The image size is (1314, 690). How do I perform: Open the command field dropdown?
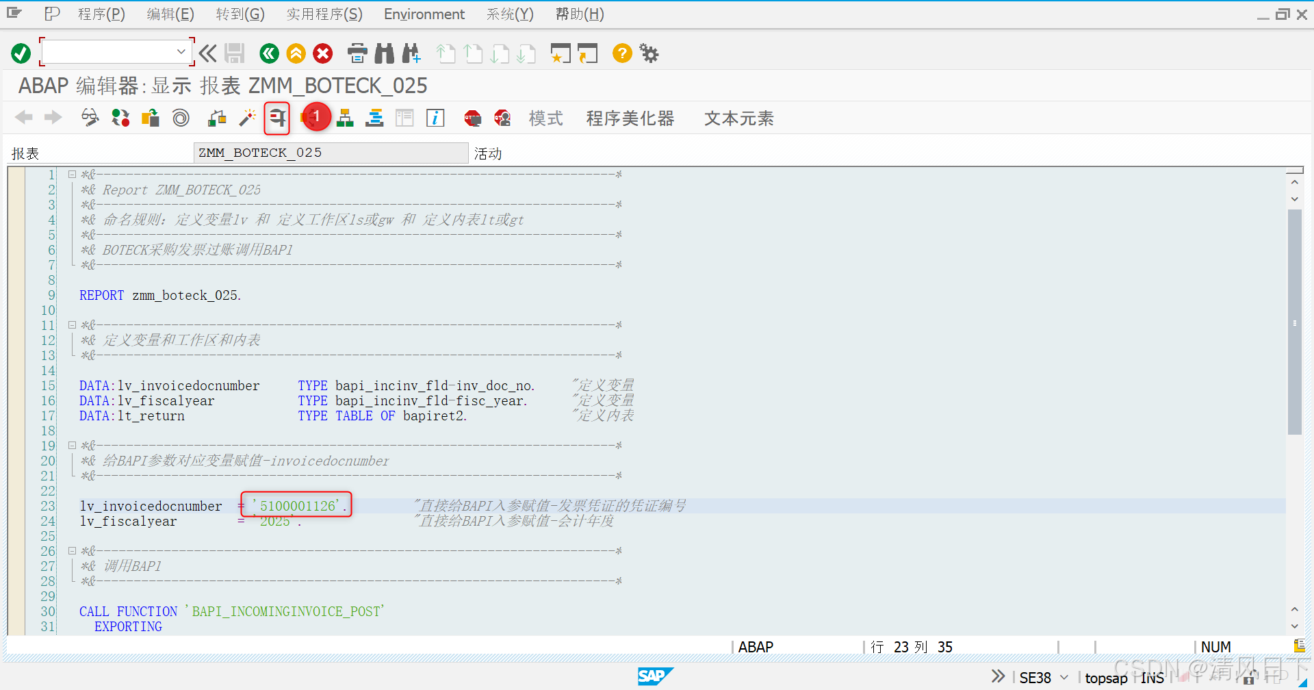[x=181, y=51]
